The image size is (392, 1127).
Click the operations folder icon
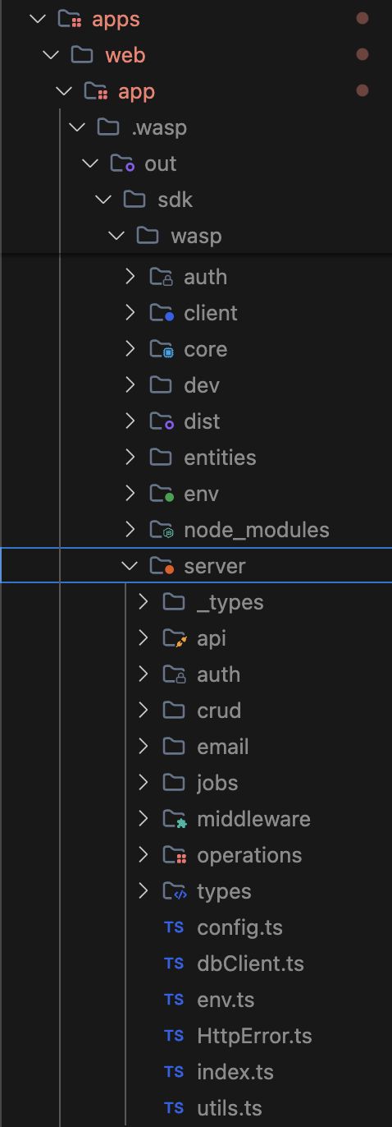click(175, 855)
